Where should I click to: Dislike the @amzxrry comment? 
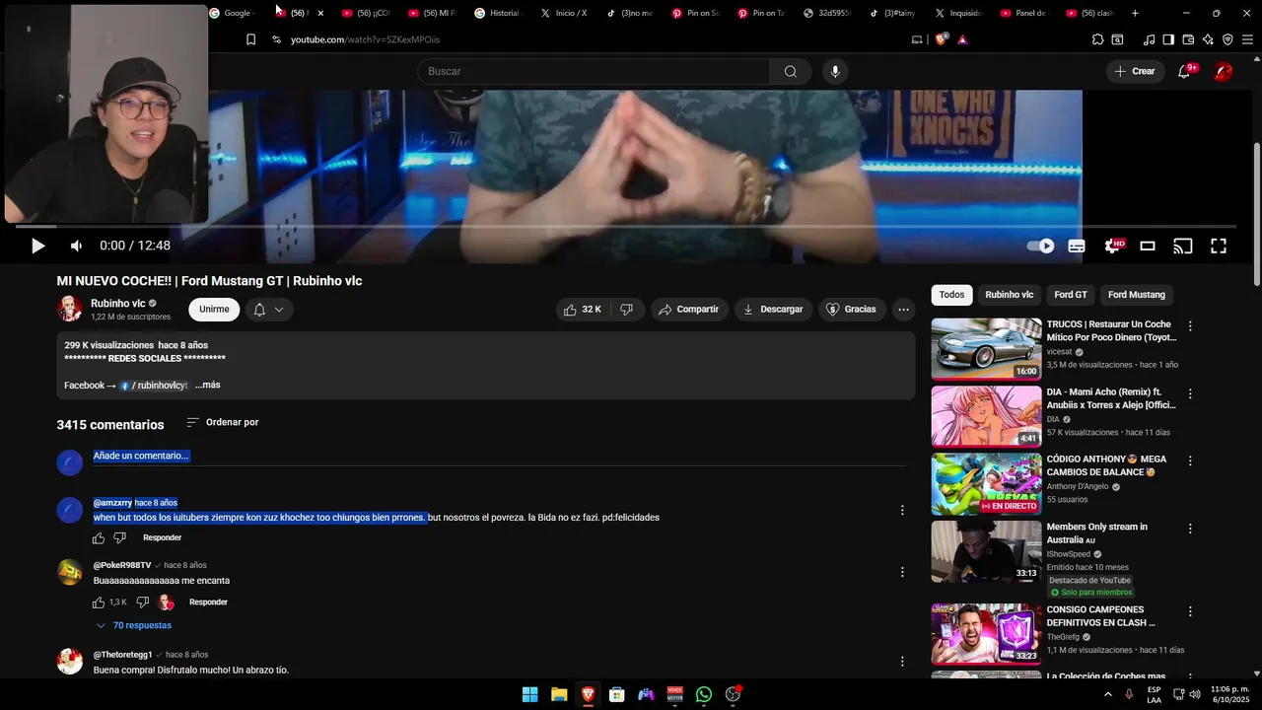119,538
